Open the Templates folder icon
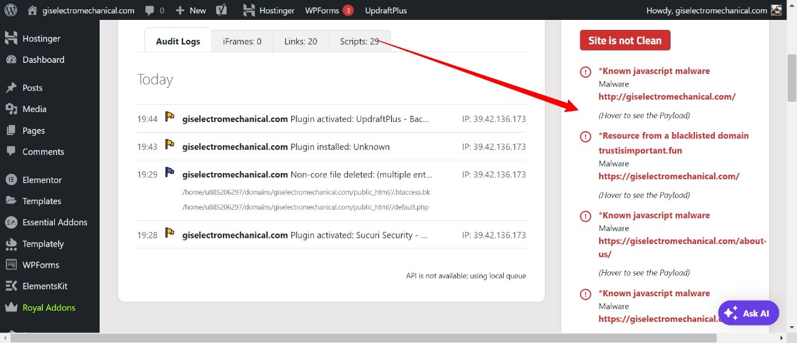The height and width of the screenshot is (343, 797). point(11,201)
